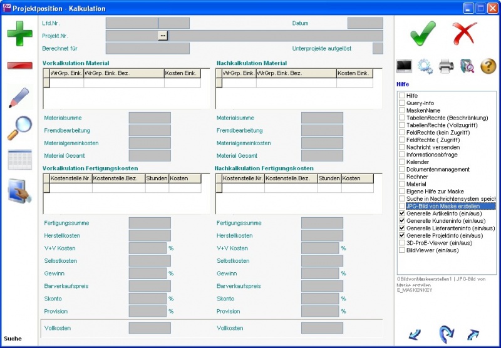Open the Projekt.Nr. lookup ellipsis button
Viewport: 501px width, 348px height.
pyautogui.click(x=163, y=36)
